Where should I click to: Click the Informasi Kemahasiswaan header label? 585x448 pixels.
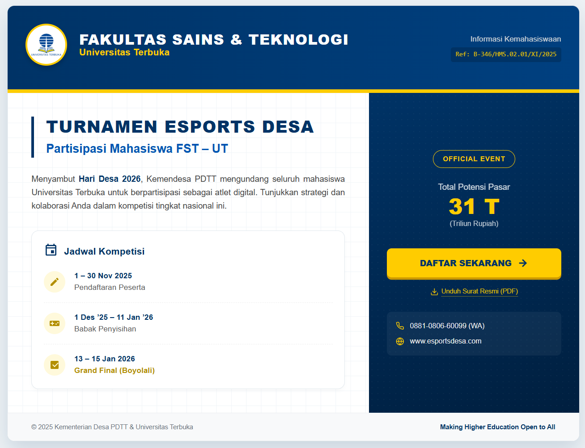(x=515, y=39)
